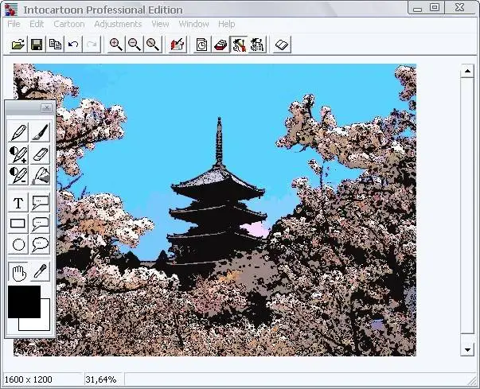480x389 pixels.
Task: Select the Brush tool
Action: 40,132
